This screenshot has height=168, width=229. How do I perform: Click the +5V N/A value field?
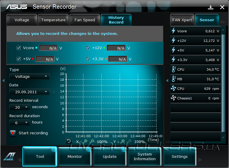pos(45,59)
